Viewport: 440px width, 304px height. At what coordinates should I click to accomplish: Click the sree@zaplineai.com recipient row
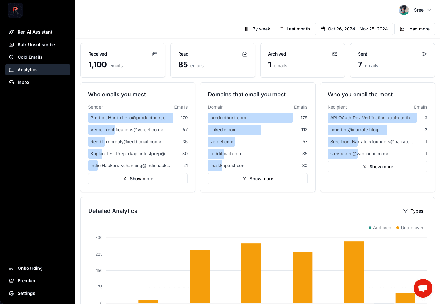click(x=377, y=154)
